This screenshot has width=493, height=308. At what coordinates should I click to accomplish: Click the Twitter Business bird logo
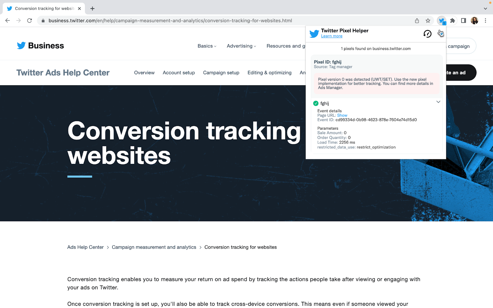point(21,46)
